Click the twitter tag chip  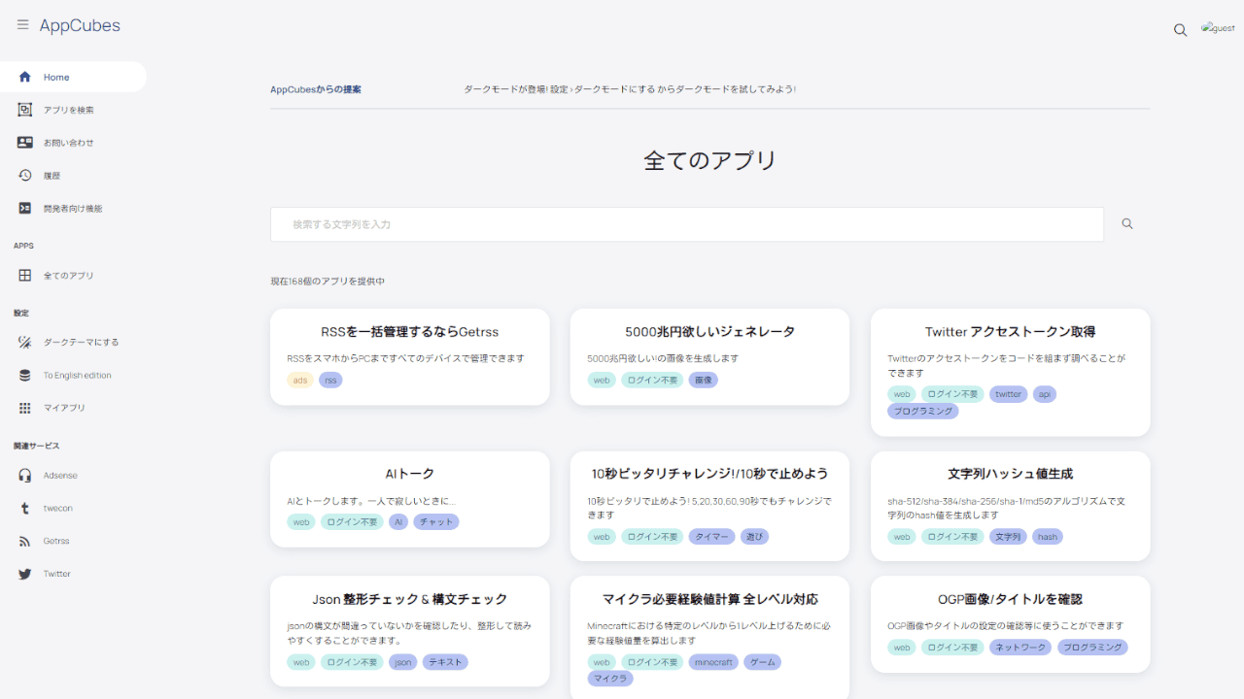point(1009,394)
